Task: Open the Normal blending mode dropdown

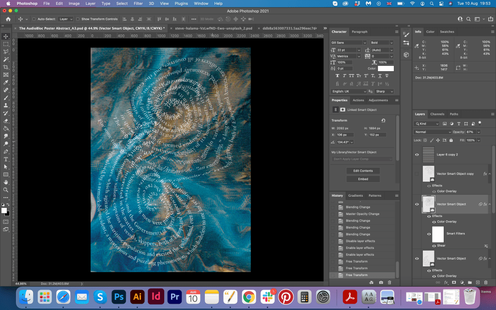Action: coord(433,132)
